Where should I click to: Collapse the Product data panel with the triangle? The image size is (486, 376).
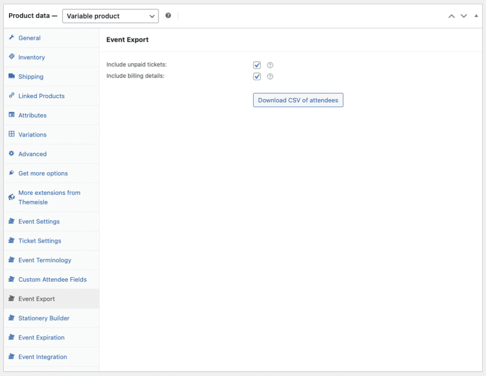click(x=476, y=16)
